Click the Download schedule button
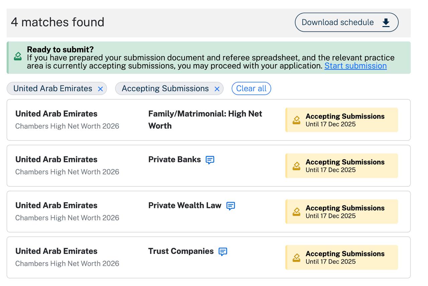The height and width of the screenshot is (286, 428). (346, 22)
